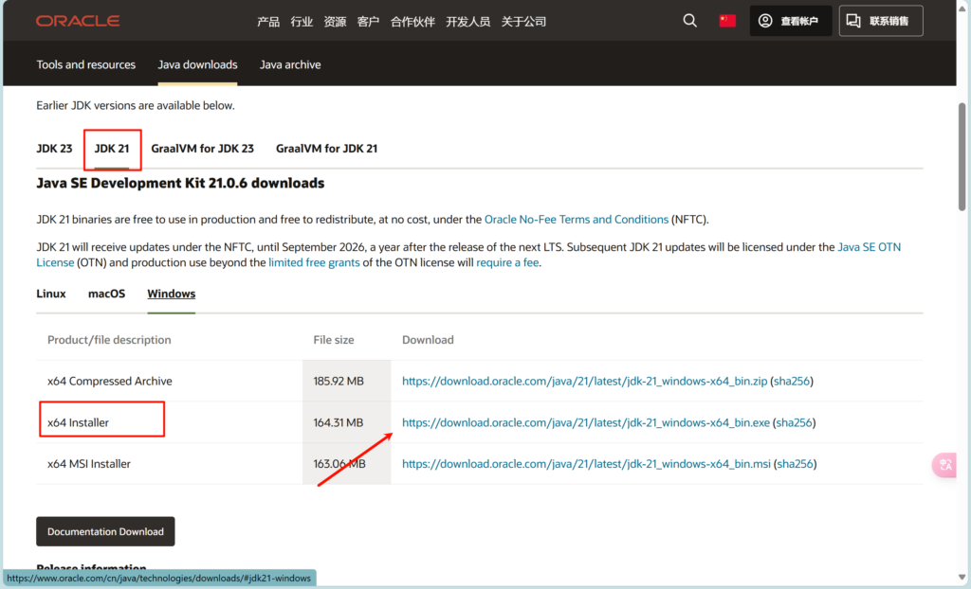This screenshot has width=971, height=589.
Task: Switch to Tools and resources tab
Action: point(85,64)
